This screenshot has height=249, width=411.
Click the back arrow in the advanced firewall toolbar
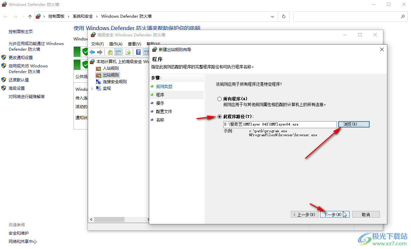click(x=92, y=52)
